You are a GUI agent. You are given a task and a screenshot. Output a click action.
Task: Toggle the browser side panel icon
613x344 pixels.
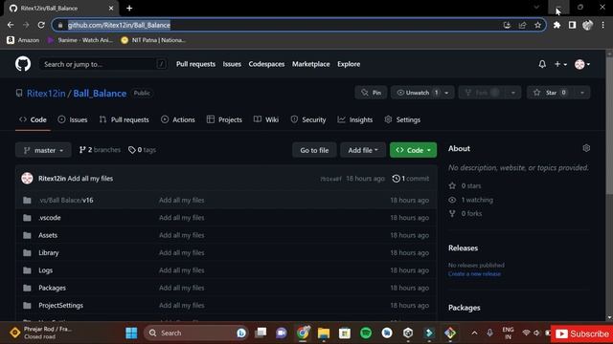pyautogui.click(x=572, y=25)
